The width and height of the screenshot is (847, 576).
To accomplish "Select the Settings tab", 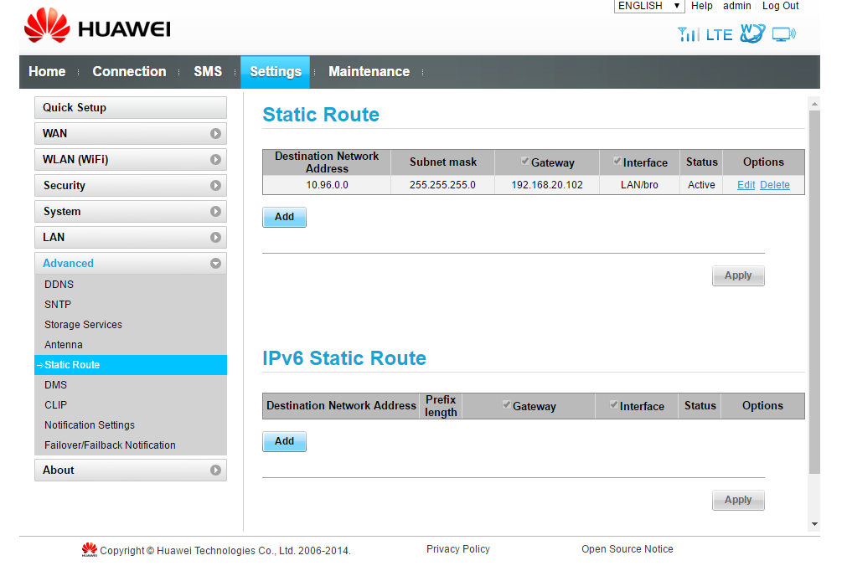I will (275, 72).
